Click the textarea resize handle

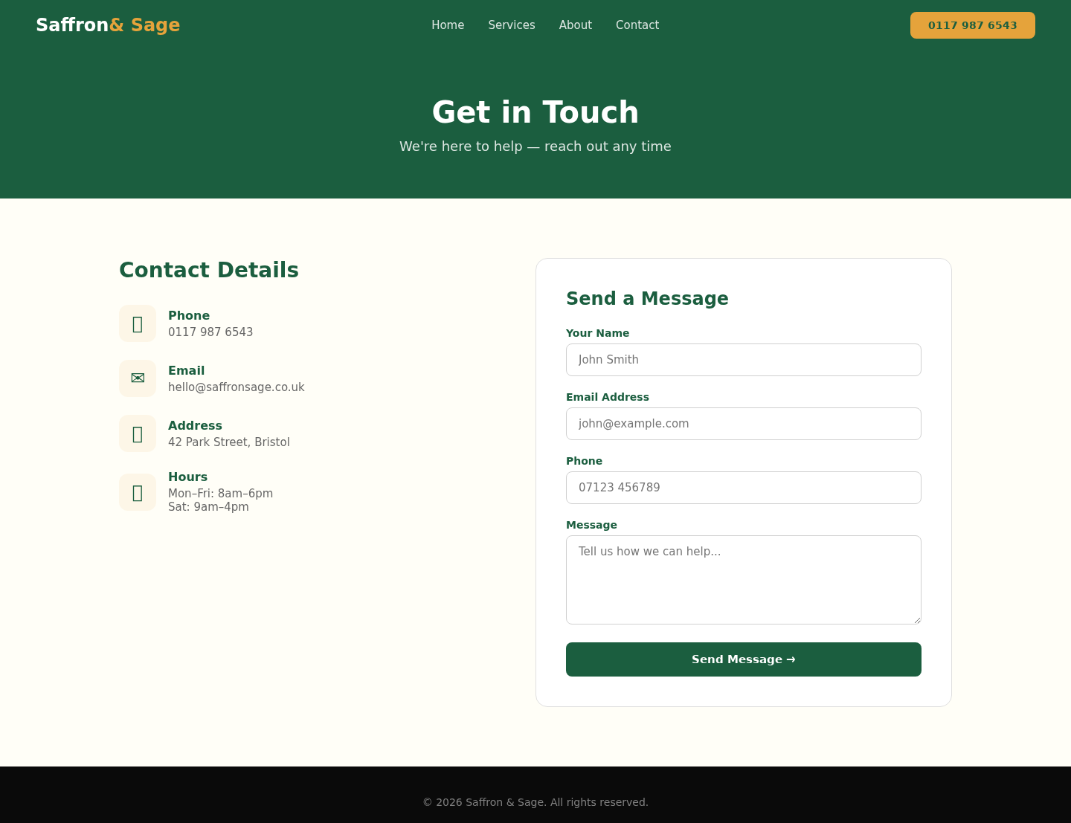click(x=917, y=620)
